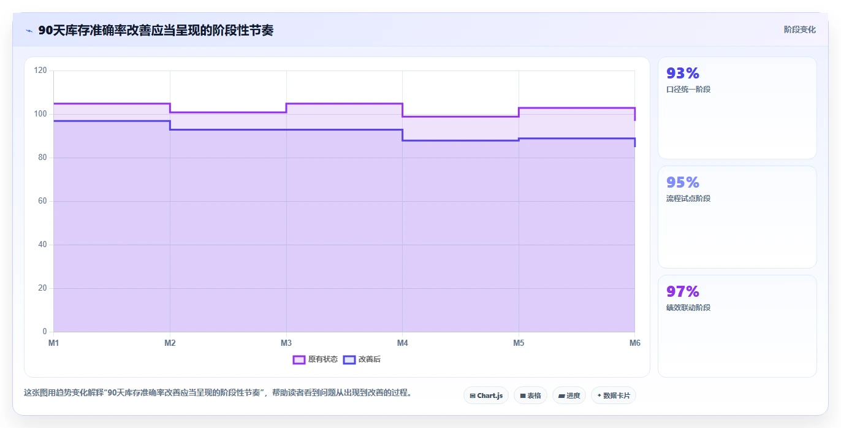Click the chart title 90天库存准确率改善应当呈现的阶段性节奏

156,31
